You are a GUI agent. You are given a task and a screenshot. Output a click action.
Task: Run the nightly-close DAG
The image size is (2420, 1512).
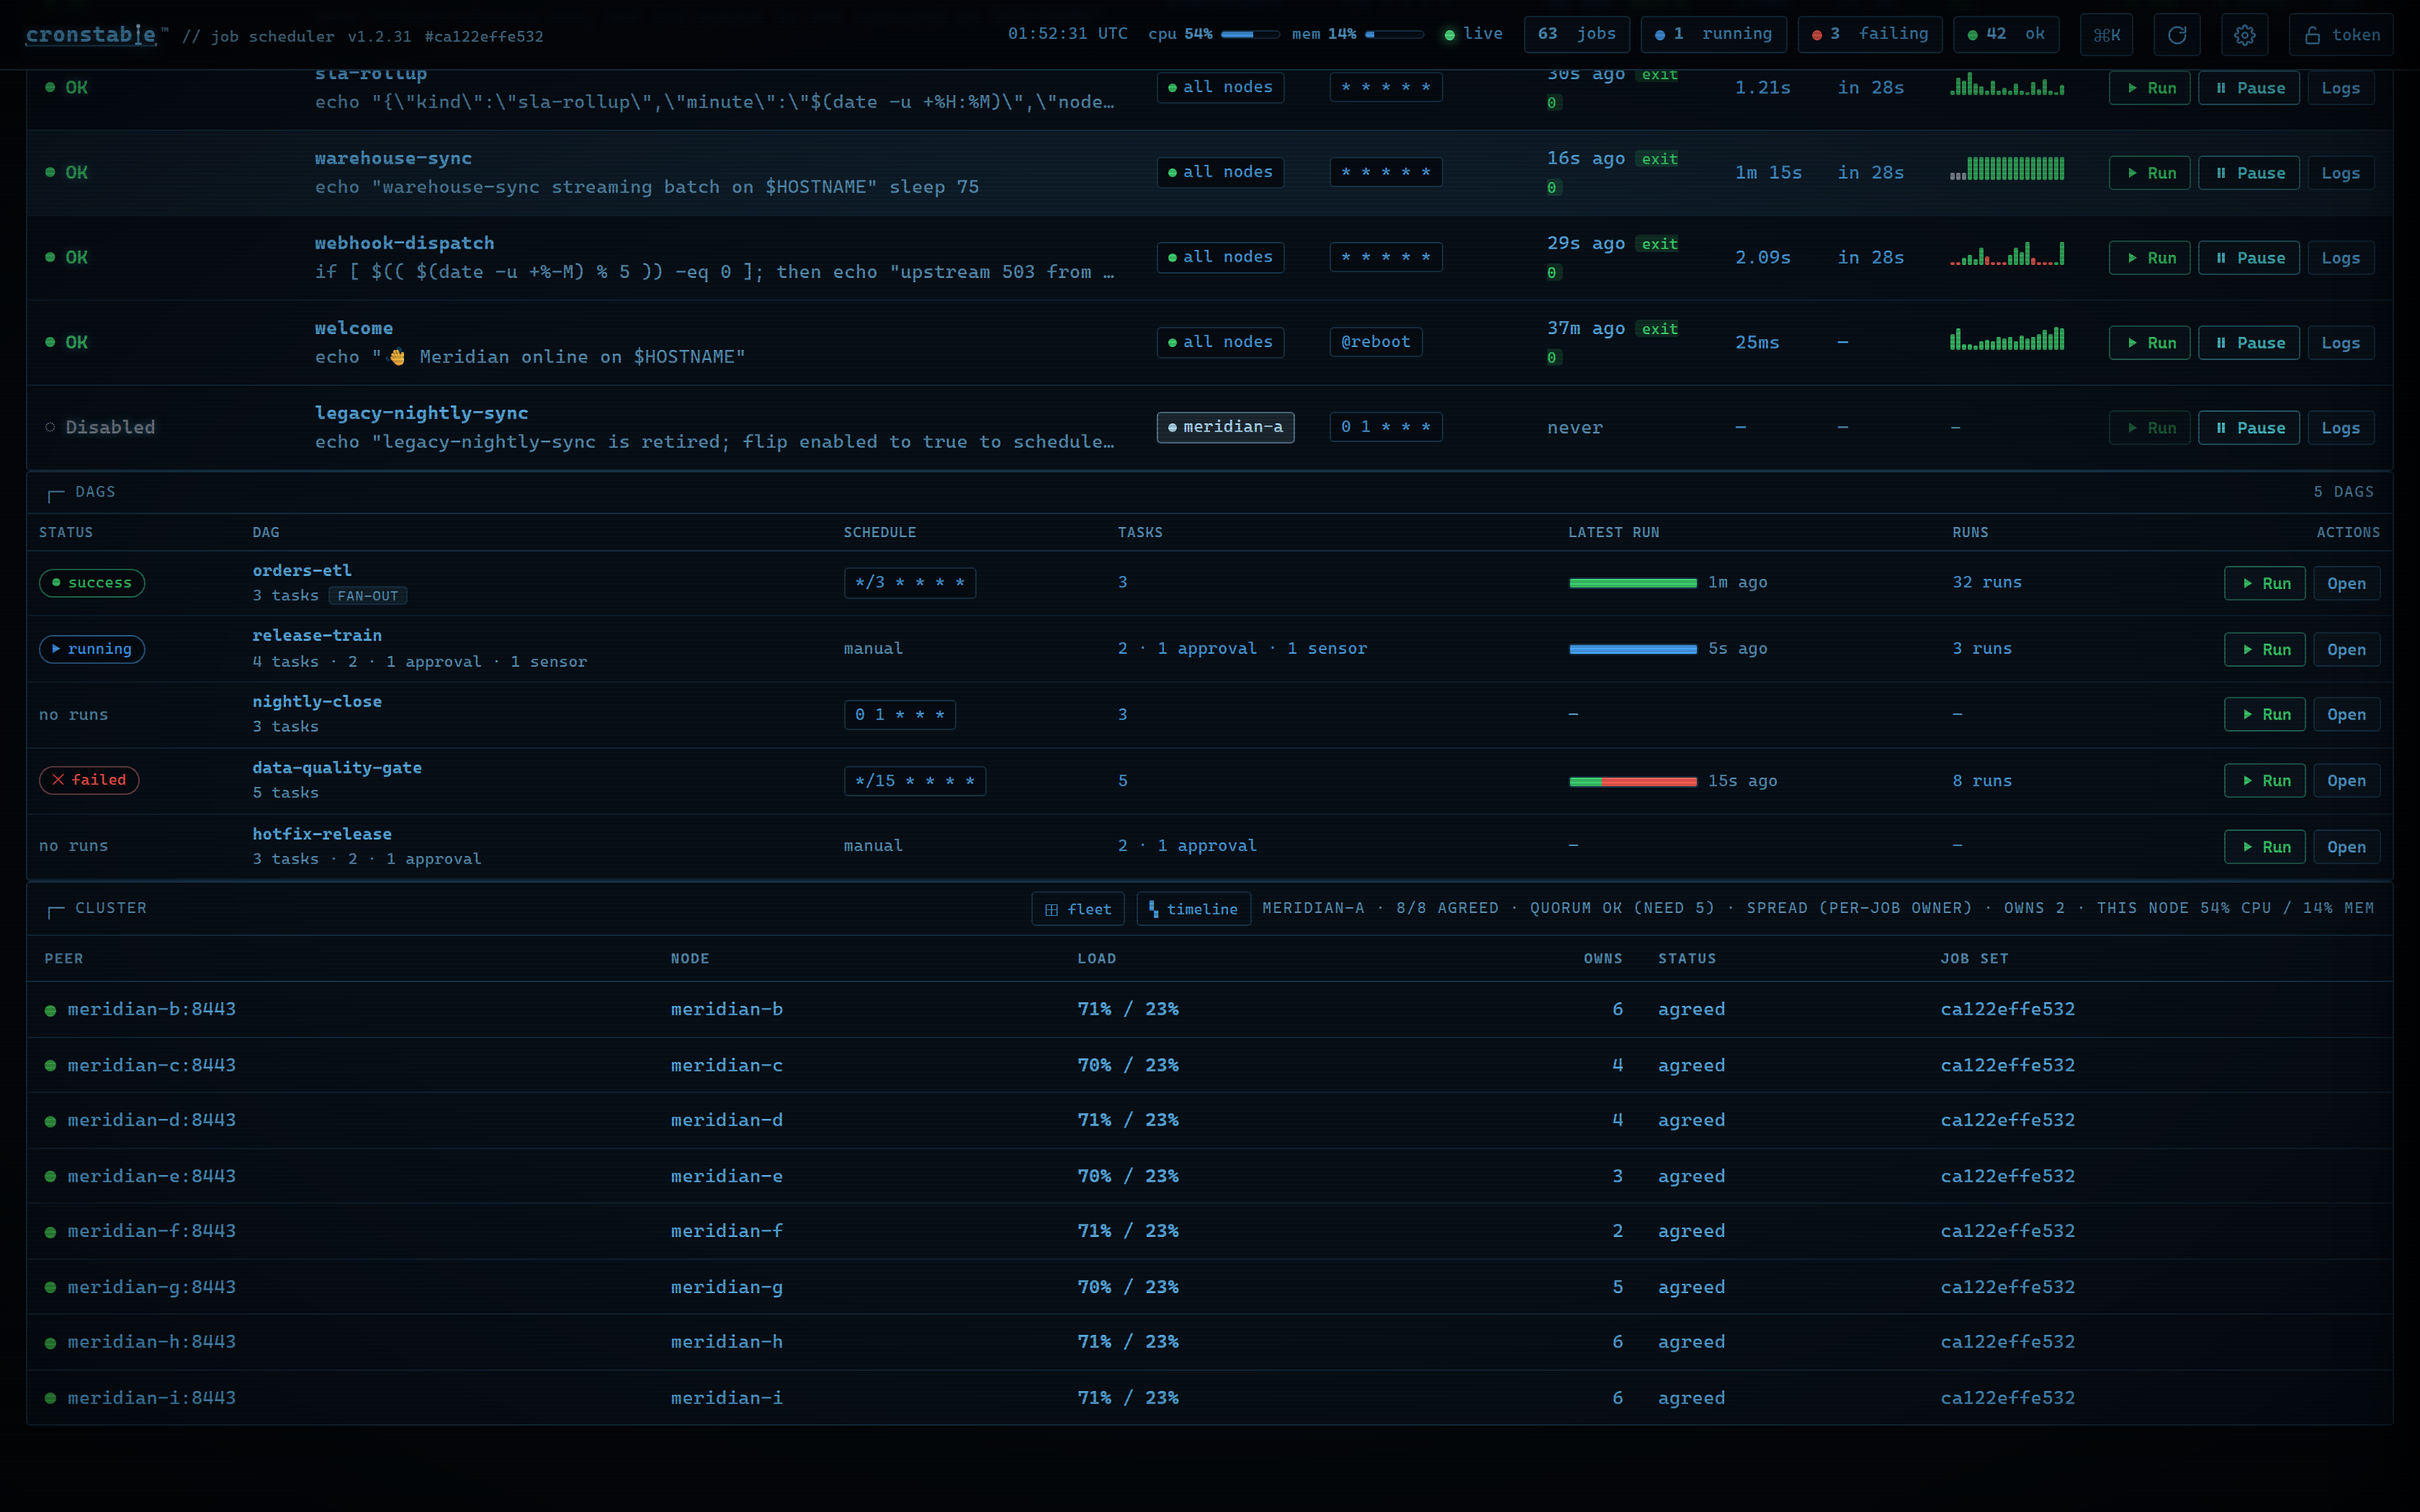coord(2264,715)
